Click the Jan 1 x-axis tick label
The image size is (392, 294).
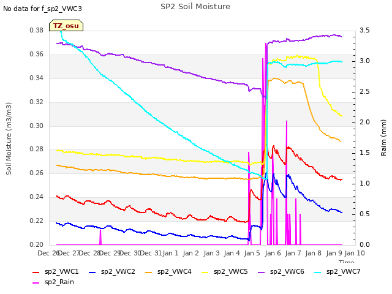pyautogui.click(x=170, y=253)
